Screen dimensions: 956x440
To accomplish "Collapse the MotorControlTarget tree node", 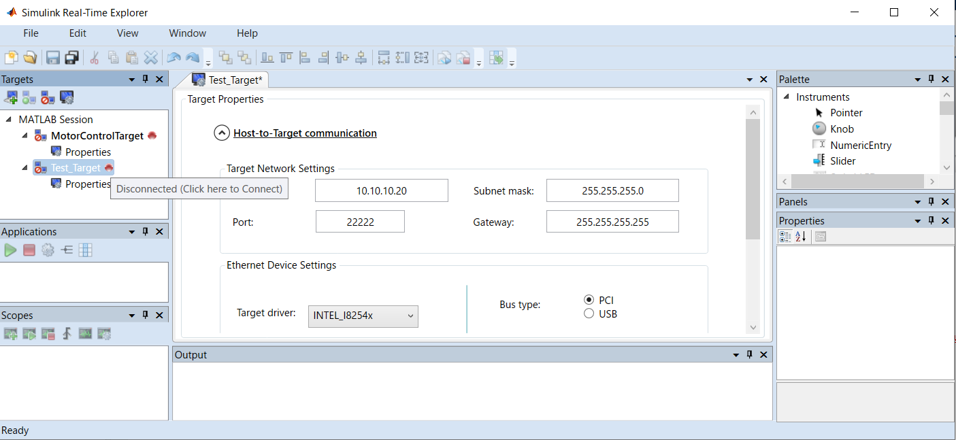I will click(x=25, y=135).
